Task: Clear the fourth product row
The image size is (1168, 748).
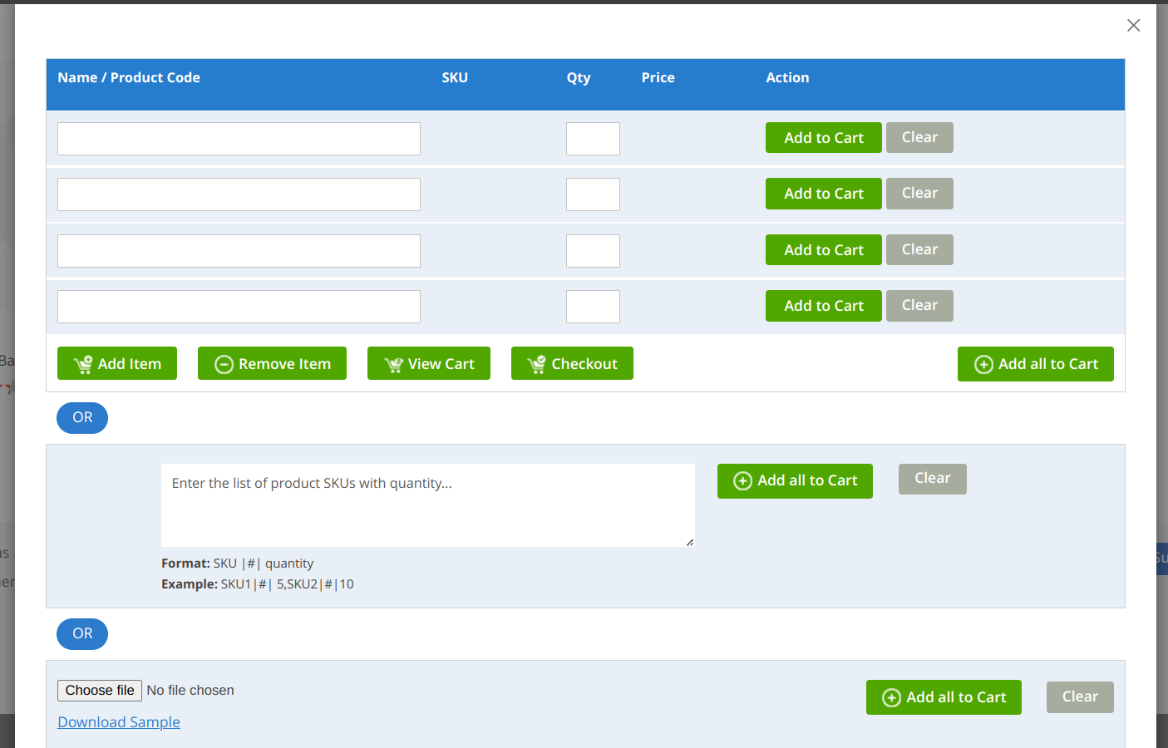Action: [919, 306]
